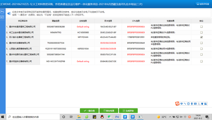212x120 pixels.
Task: Click the Sogou S logo on IME bar
Action: pos(177,104)
